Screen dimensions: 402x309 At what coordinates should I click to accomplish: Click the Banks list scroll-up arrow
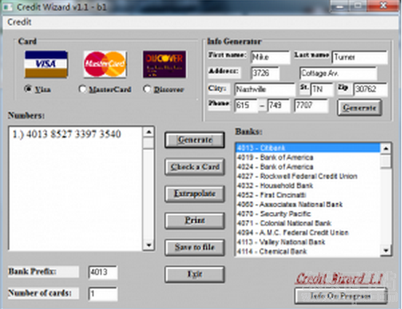tap(386, 149)
